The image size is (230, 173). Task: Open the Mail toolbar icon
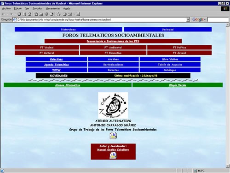click(58, 14)
